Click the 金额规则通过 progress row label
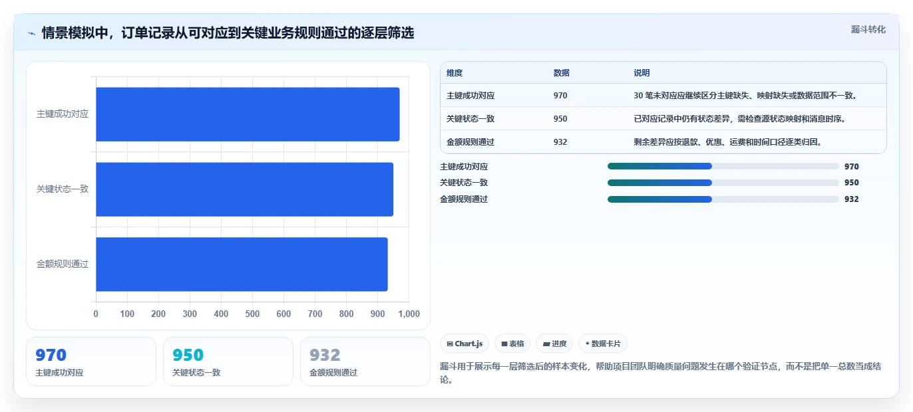The width and height of the screenshot is (913, 412). point(464,199)
